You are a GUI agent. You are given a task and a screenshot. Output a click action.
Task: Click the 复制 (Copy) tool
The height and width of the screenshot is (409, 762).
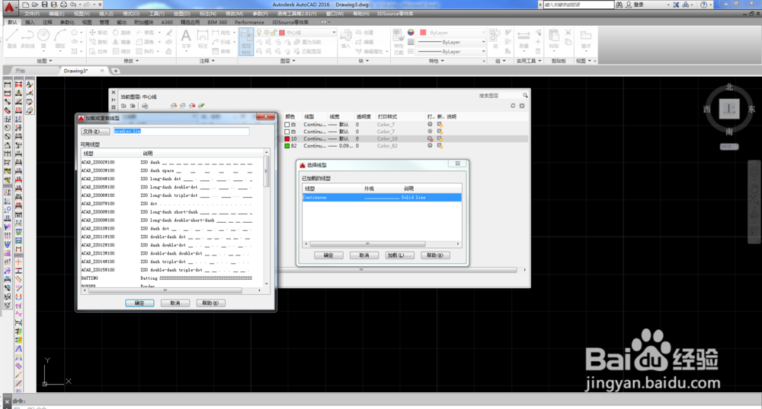pos(98,42)
